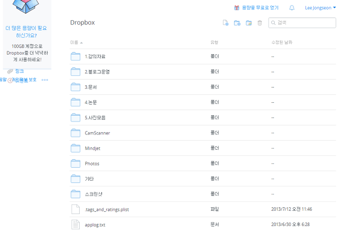
Task: Open folder name 스크린샷
Action: point(94,194)
